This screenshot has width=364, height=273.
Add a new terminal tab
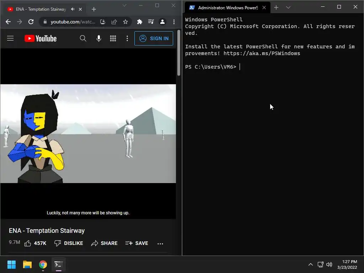pyautogui.click(x=276, y=8)
